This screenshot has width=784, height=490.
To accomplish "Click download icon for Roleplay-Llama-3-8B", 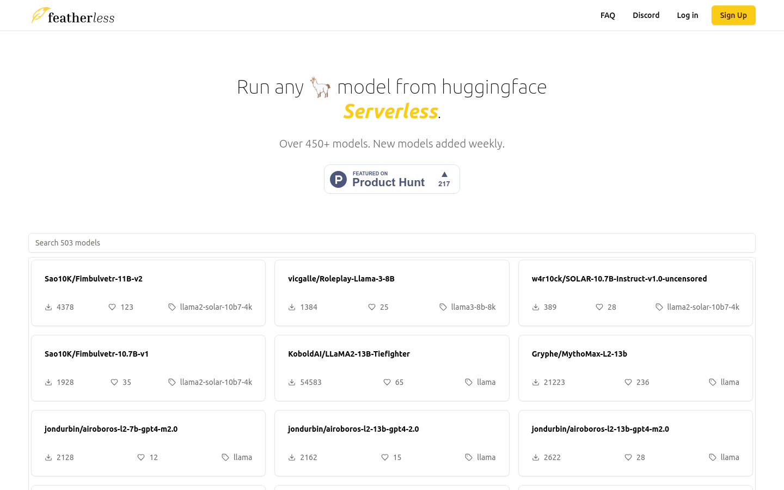I will (292, 307).
